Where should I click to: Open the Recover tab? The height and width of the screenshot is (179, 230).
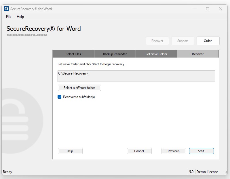pos(198,54)
